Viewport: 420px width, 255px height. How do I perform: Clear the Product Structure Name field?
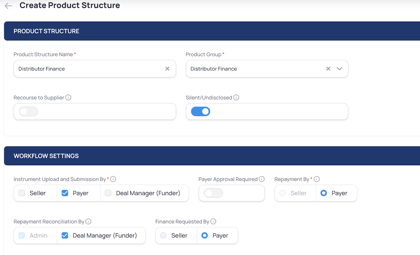click(x=167, y=69)
